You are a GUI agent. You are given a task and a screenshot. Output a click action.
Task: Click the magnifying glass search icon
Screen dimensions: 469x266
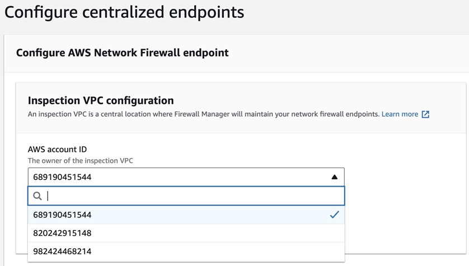37,196
